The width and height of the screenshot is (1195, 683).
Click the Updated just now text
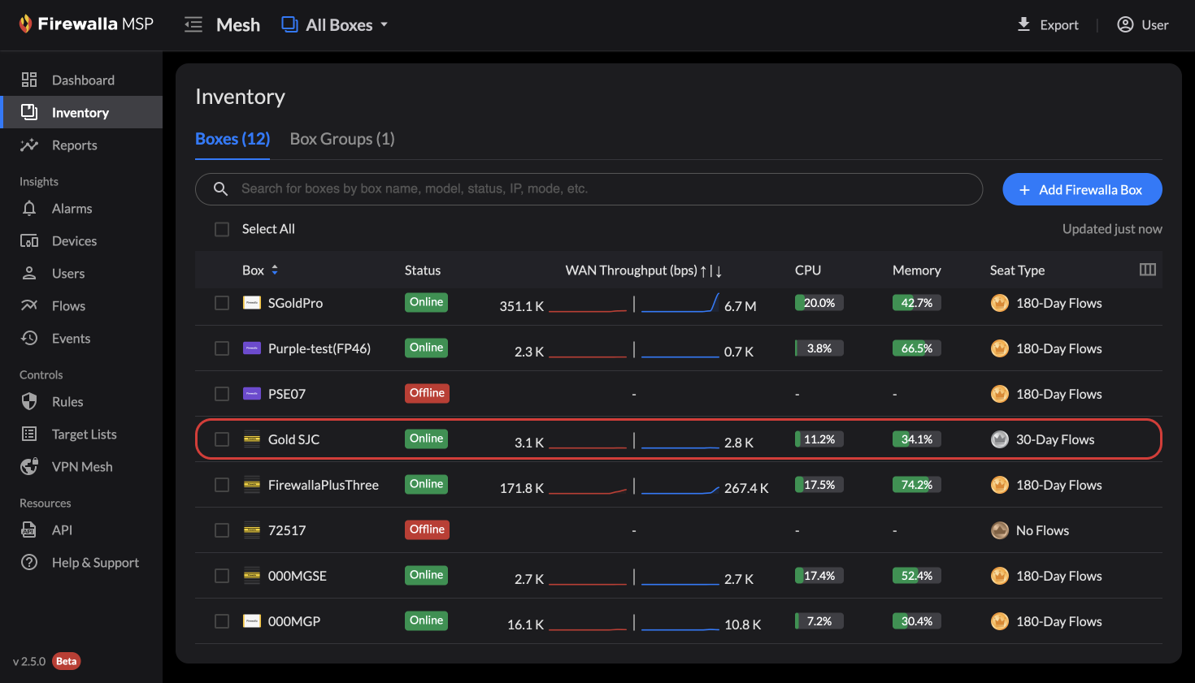(x=1112, y=229)
